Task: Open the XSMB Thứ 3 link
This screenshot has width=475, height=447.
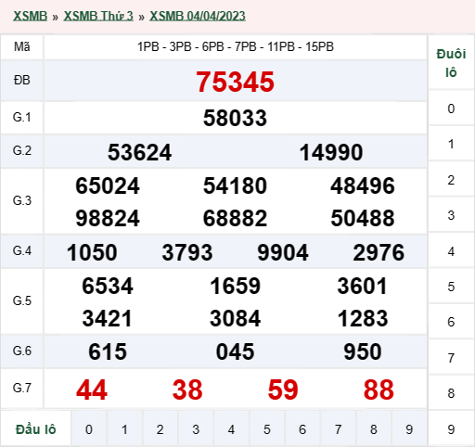Action: tap(98, 16)
